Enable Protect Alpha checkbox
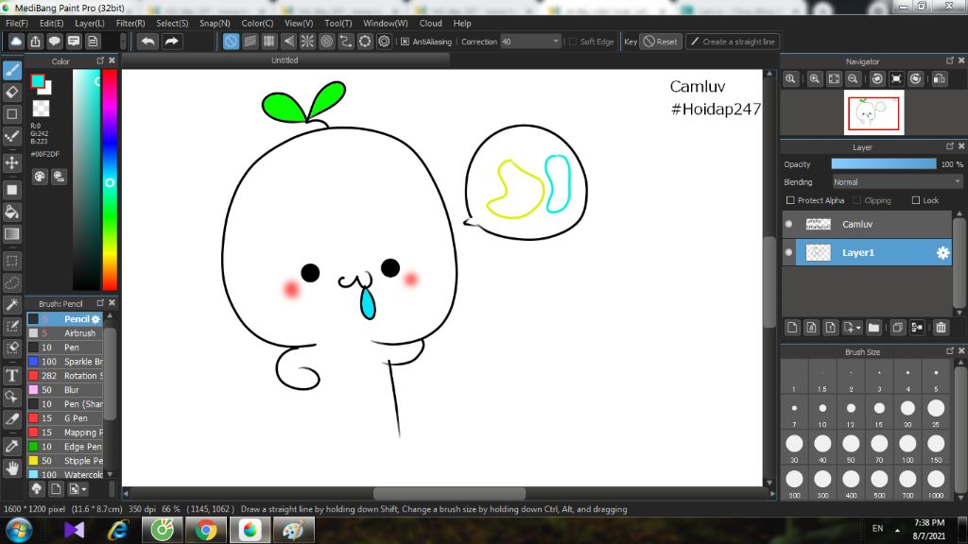Viewport: 968px width, 544px height. pos(790,200)
